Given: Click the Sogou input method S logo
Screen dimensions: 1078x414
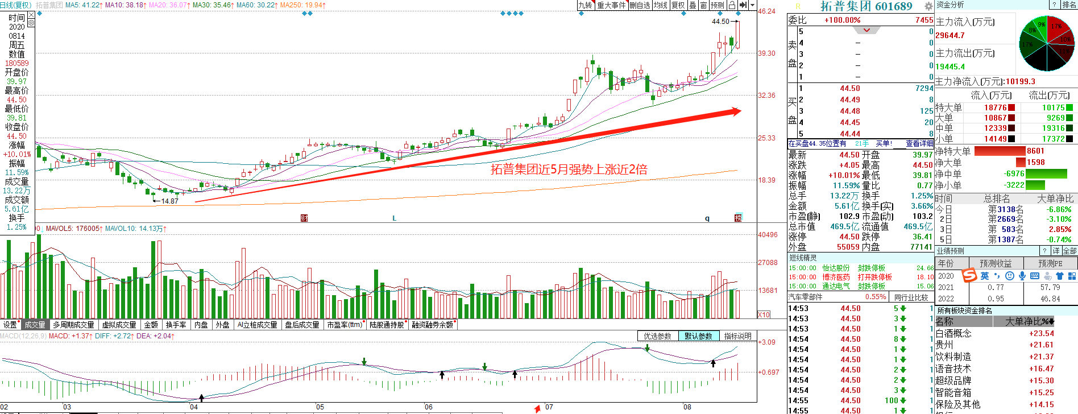Looking at the screenshot, I should pyautogui.click(x=969, y=276).
